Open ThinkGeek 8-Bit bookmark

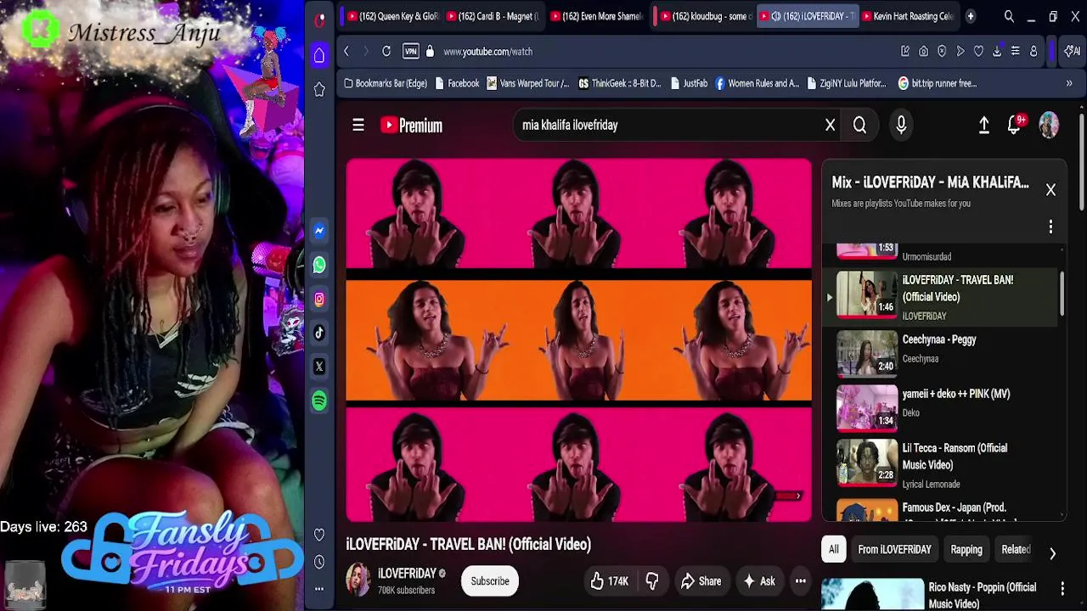(x=619, y=83)
